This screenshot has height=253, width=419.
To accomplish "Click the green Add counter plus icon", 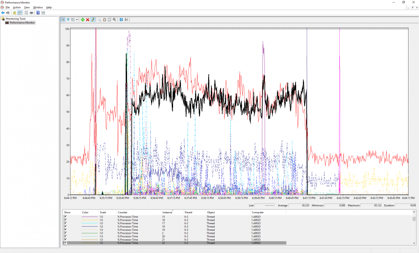I will click(83, 20).
